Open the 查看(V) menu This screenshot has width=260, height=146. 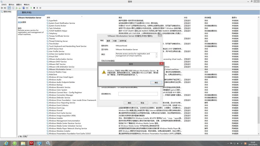(x=19, y=5)
